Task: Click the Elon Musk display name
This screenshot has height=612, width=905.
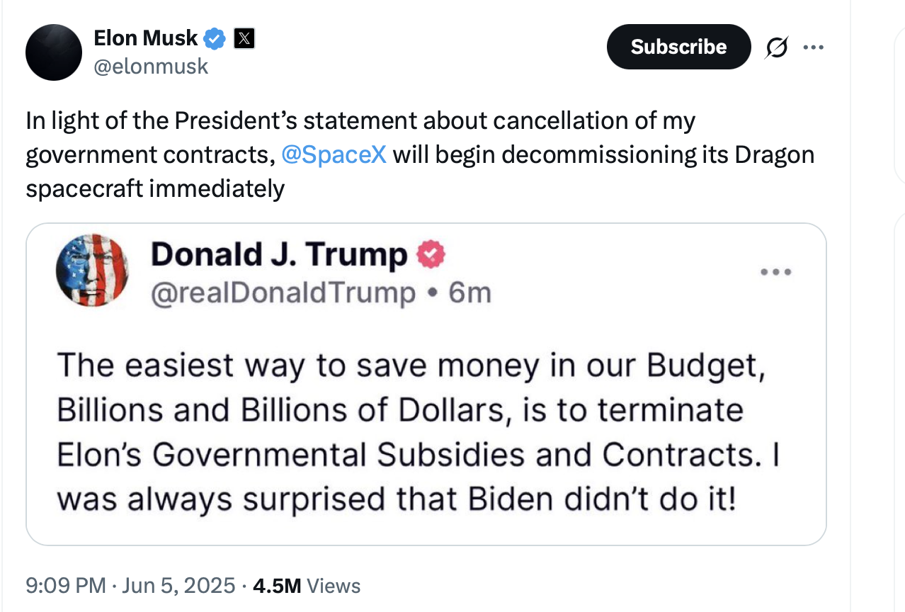Action: pyautogui.click(x=145, y=38)
